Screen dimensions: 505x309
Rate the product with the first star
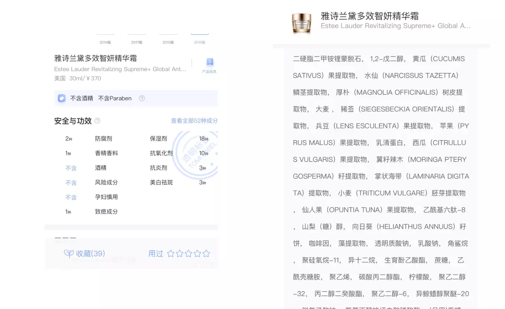(171, 254)
